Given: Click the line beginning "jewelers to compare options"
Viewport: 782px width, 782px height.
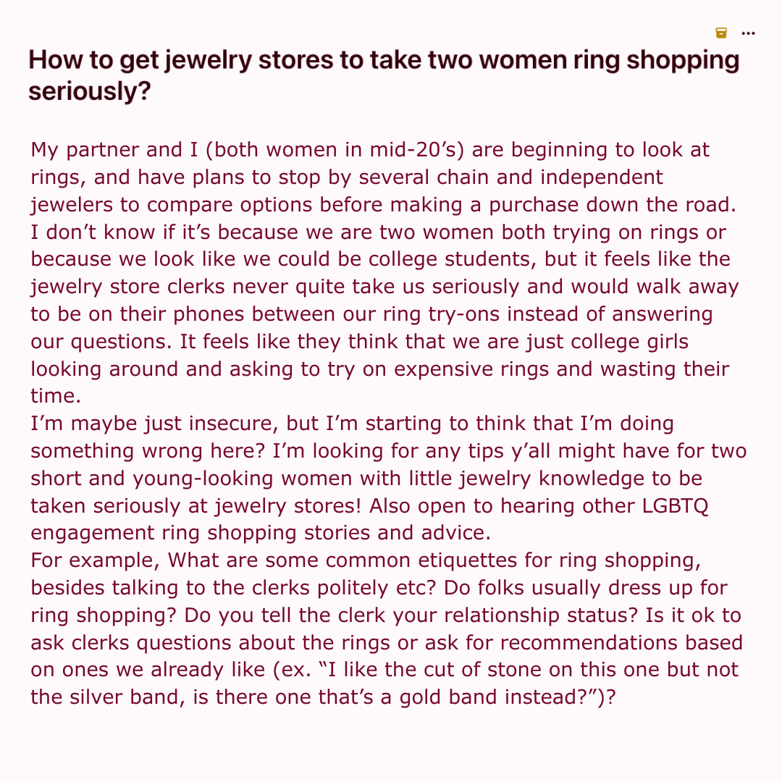Looking at the screenshot, I should tap(383, 205).
